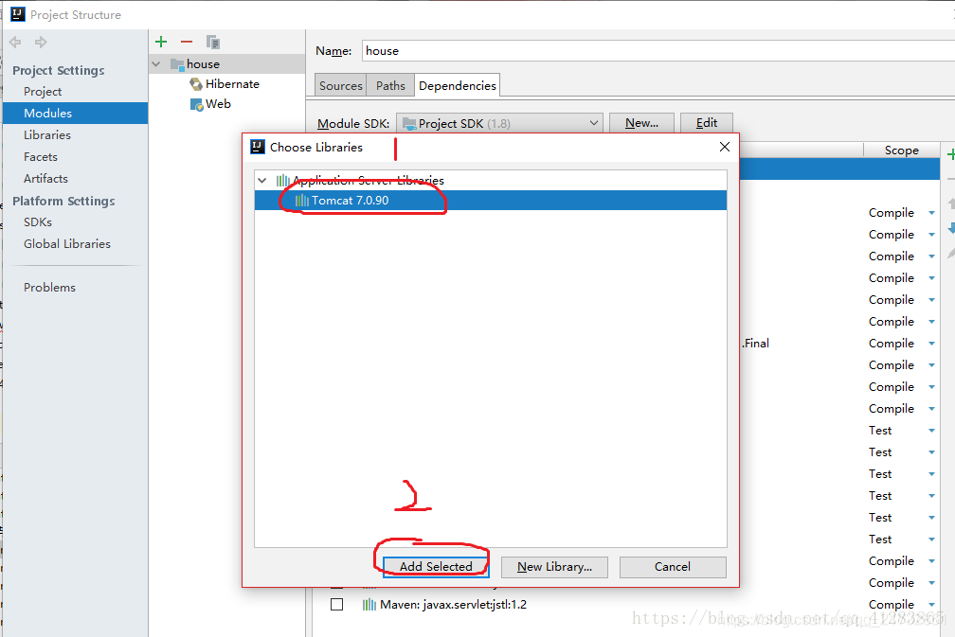Click the New Library... button
The width and height of the screenshot is (955, 637).
554,566
